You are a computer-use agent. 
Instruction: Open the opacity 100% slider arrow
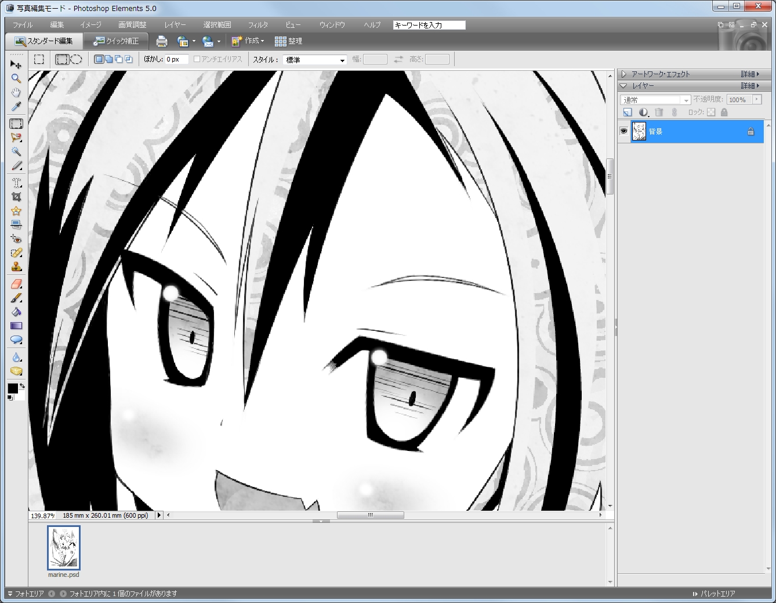pos(756,99)
